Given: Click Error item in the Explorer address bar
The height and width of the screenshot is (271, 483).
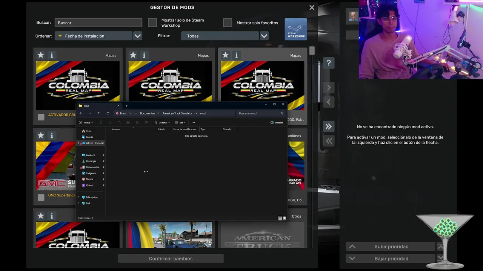Looking at the screenshot, I should tap(121, 113).
